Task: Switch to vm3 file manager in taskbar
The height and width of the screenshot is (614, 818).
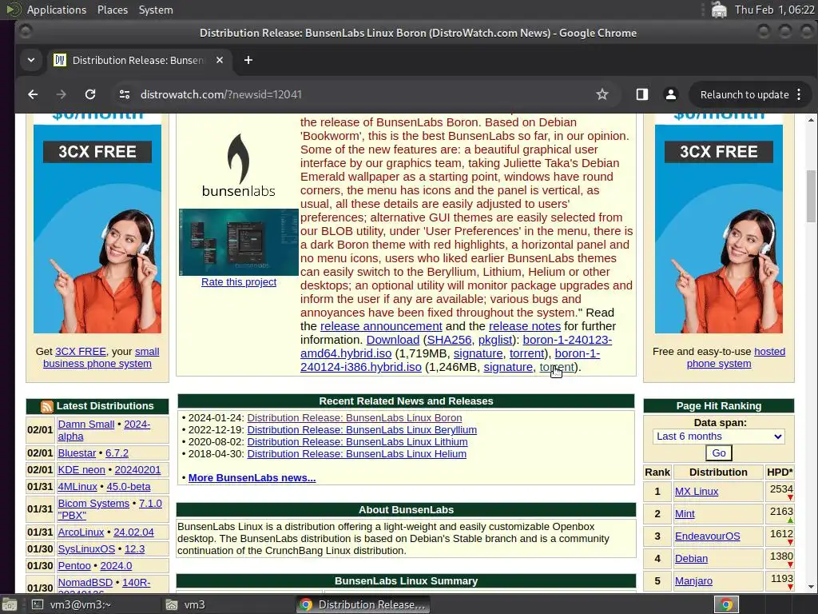Action: pyautogui.click(x=185, y=604)
